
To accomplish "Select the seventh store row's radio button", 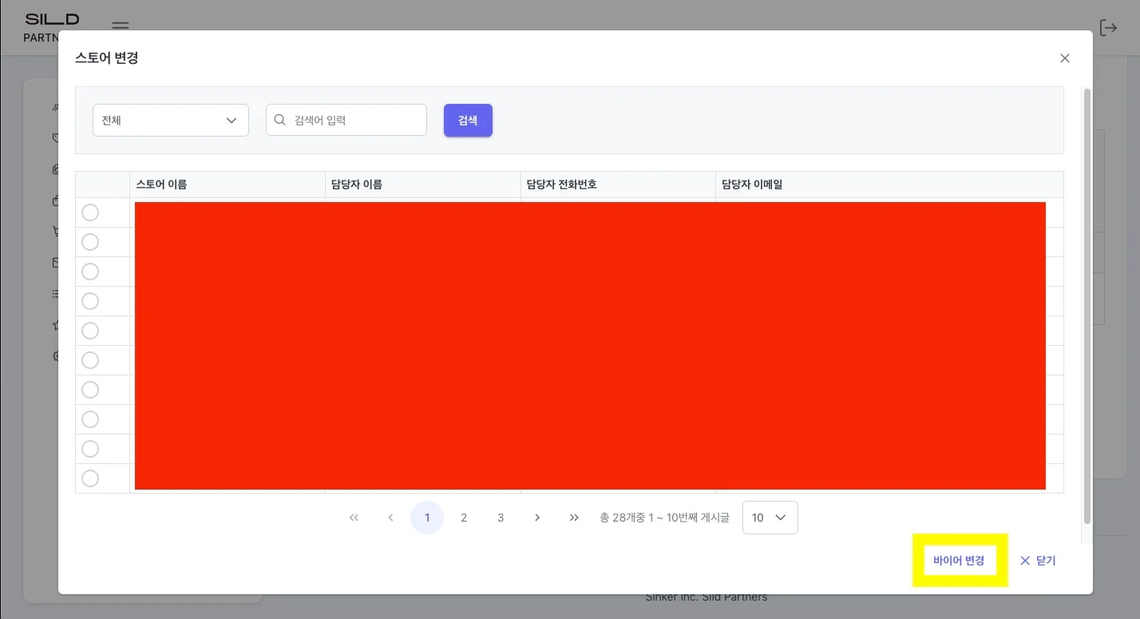I will (90, 390).
